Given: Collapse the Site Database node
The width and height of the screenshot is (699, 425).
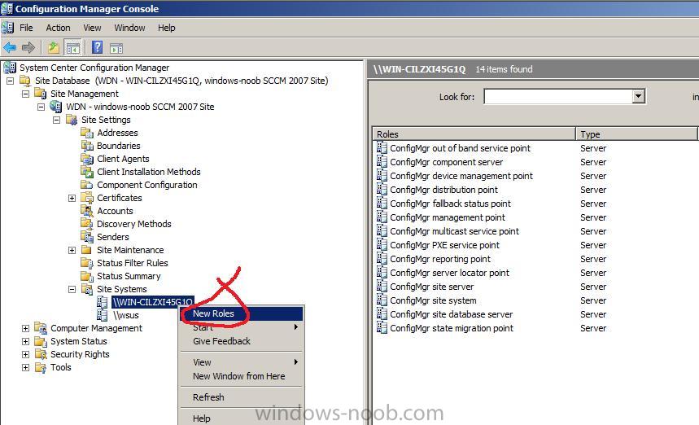Looking at the screenshot, I should [x=11, y=81].
